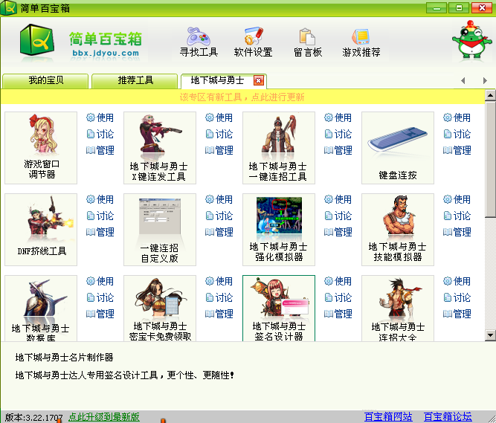Select the 键盘连按 keyboard thumbnail

coord(398,148)
